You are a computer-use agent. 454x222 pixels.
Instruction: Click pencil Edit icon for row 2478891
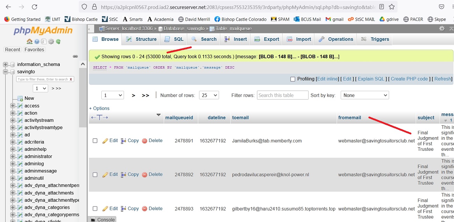point(105,141)
